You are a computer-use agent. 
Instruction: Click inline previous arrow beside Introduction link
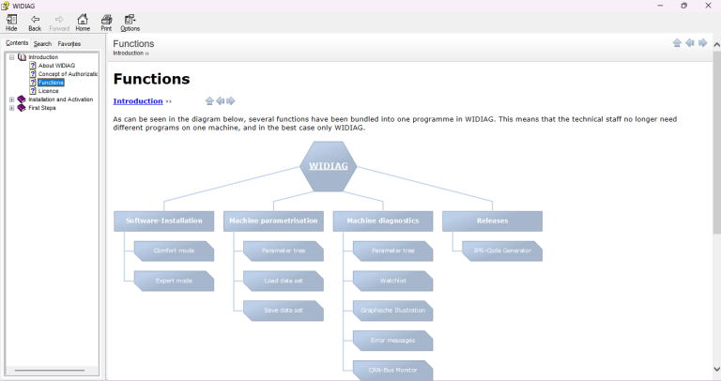[x=221, y=101]
